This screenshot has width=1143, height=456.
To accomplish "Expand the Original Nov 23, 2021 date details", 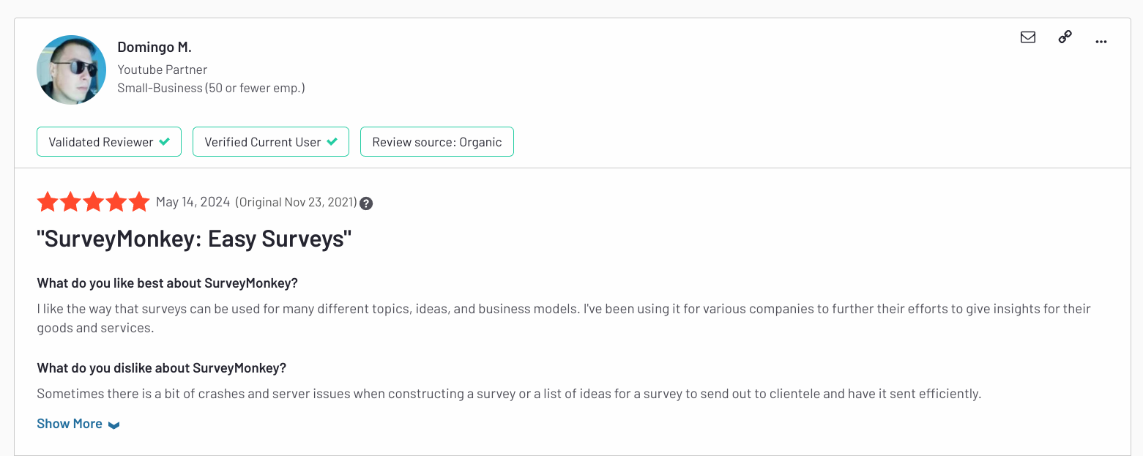I will click(296, 201).
